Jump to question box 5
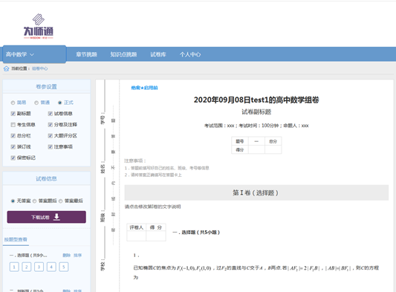Screen dimensions: 396x292 [64, 267]
